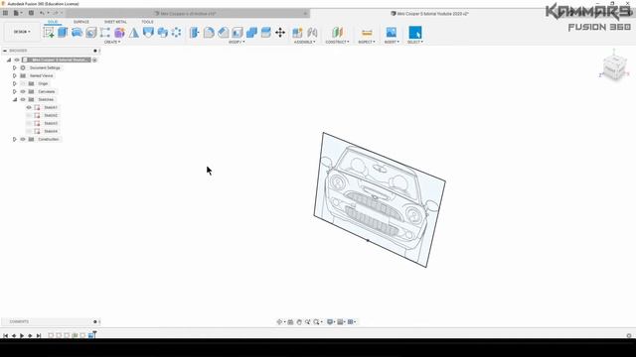Toggle visibility of Construction folder
The image size is (636, 357).
pyautogui.click(x=23, y=139)
